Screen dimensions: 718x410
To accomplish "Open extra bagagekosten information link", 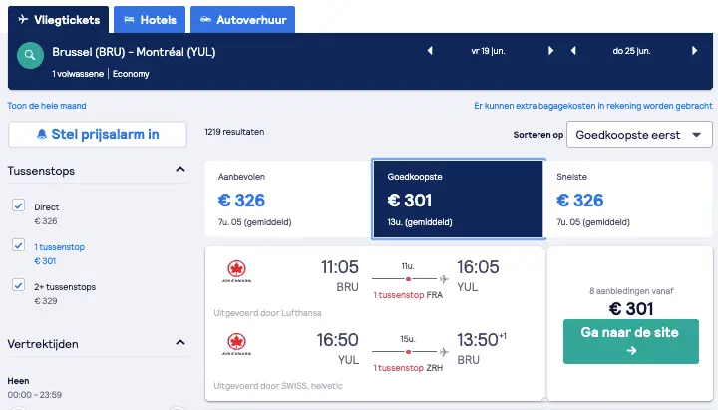I will (593, 106).
